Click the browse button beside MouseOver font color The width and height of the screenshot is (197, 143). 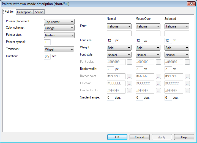coord(158,62)
